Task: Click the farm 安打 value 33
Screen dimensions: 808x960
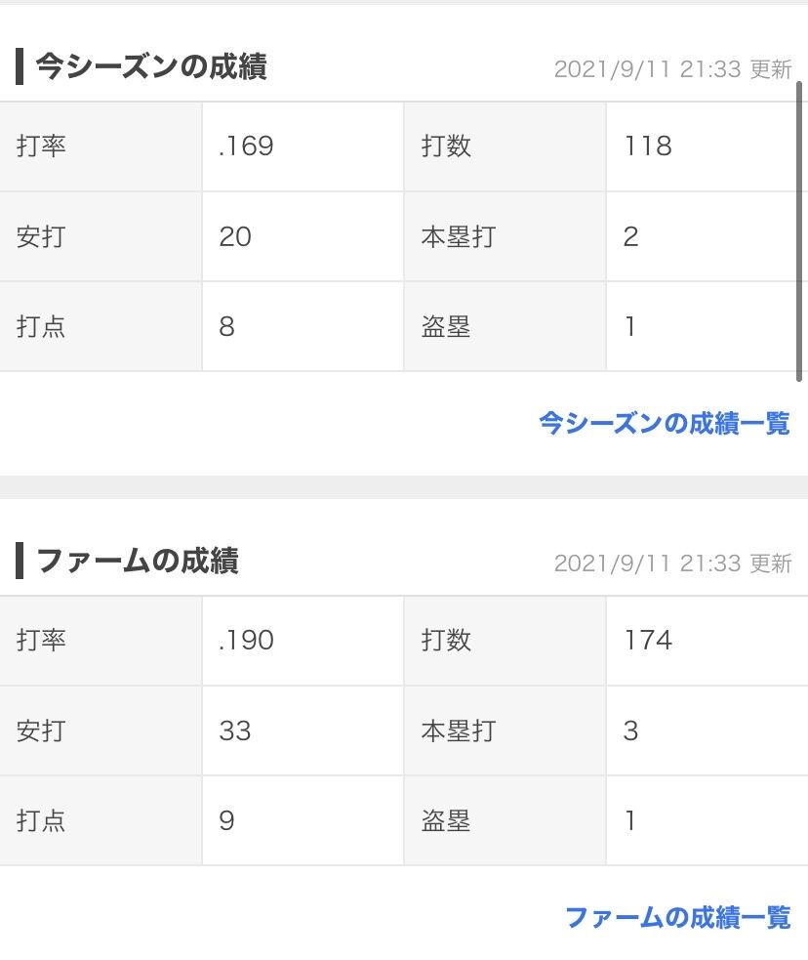Action: (x=235, y=730)
